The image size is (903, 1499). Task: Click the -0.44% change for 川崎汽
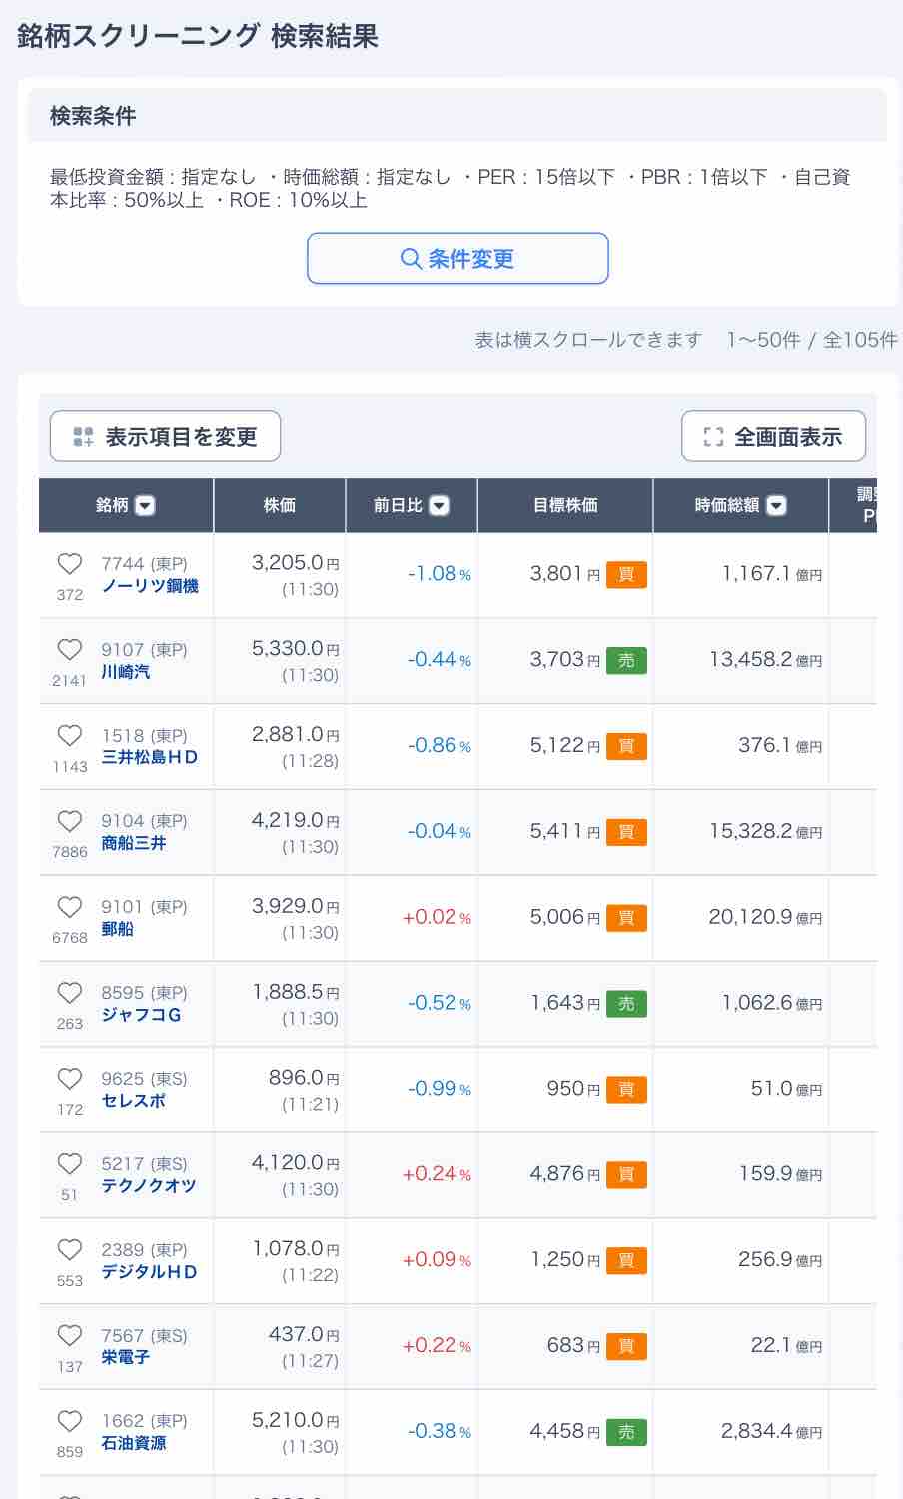pos(440,660)
